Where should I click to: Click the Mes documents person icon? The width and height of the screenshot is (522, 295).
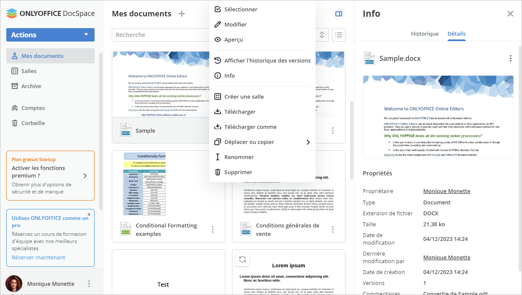(x=15, y=56)
